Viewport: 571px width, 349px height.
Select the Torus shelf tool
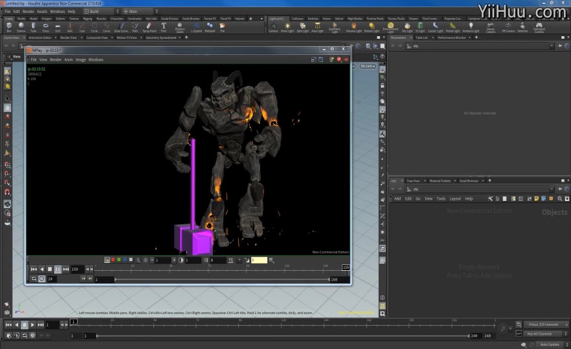45,27
